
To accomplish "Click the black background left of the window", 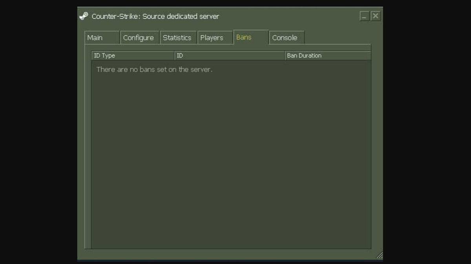I will 38,133.
